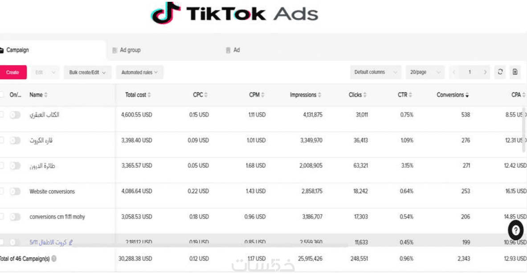Sort the Total cost column

coord(149,95)
